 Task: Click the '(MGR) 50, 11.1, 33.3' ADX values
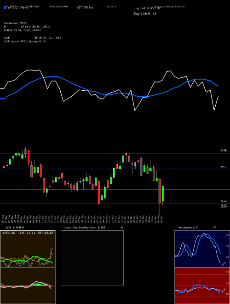click(48, 38)
